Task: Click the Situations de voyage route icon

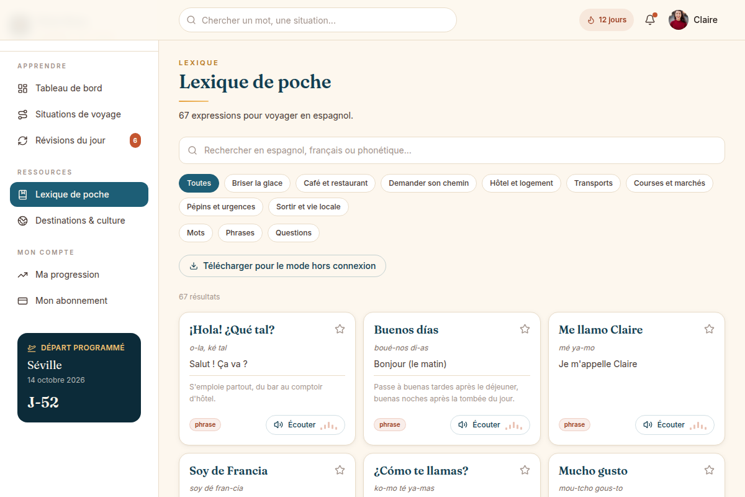Action: [x=22, y=114]
